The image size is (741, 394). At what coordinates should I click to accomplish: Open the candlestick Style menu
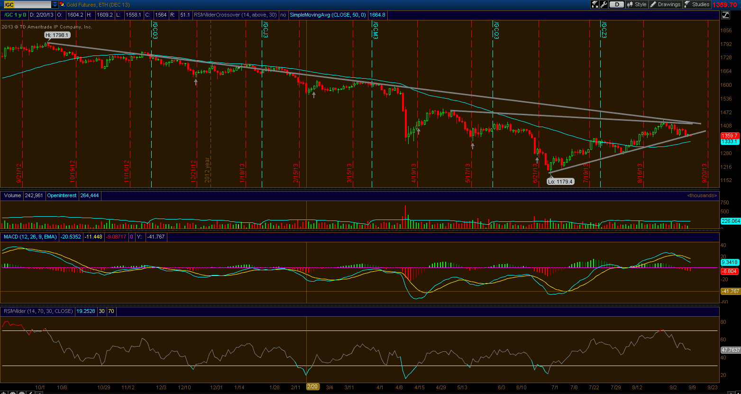tap(636, 4)
